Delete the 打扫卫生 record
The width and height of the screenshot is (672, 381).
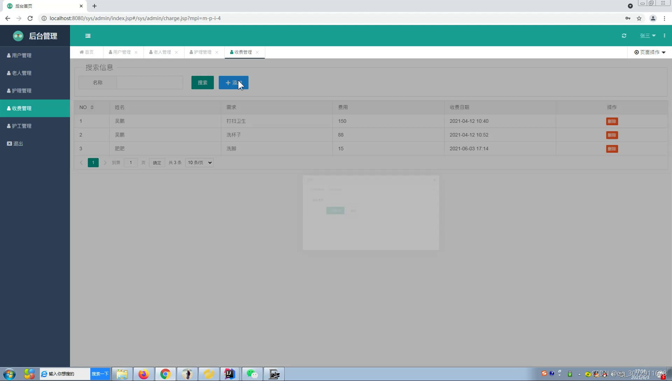(x=612, y=121)
